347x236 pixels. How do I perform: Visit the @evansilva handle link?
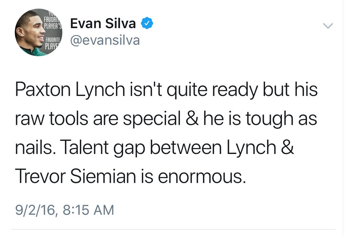click(105, 40)
